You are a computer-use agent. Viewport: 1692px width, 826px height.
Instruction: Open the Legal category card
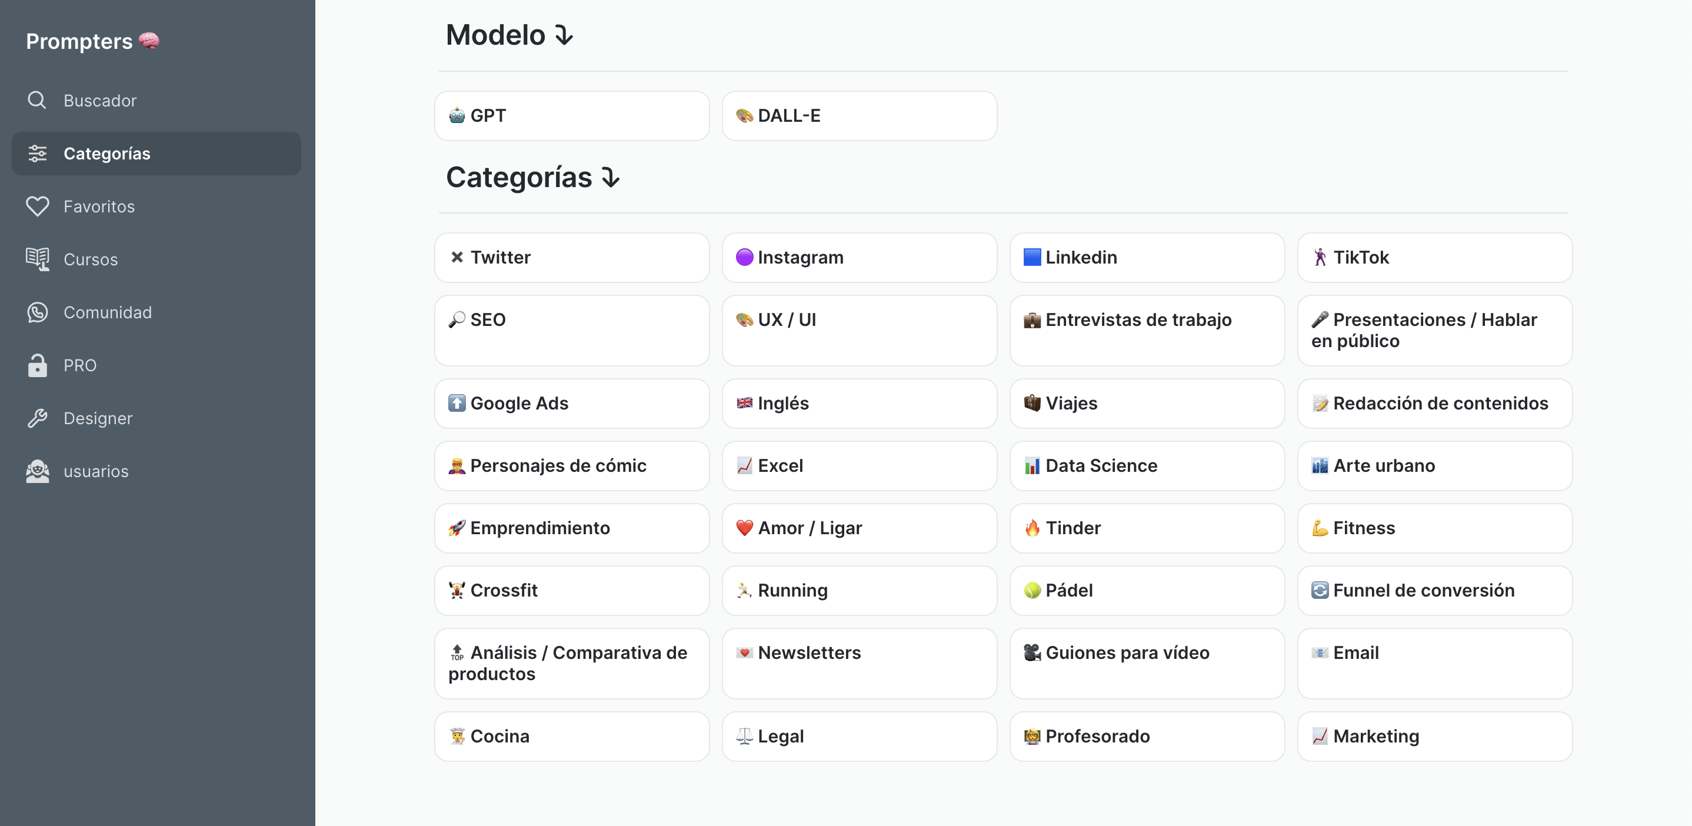coord(858,736)
